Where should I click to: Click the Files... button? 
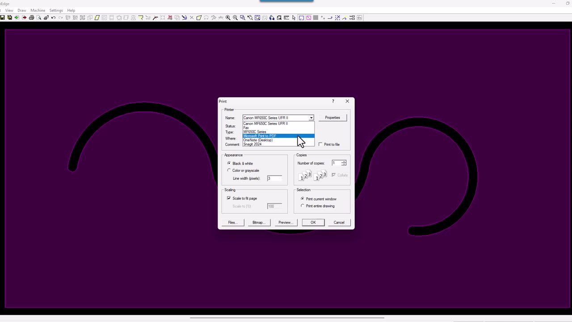(x=232, y=222)
